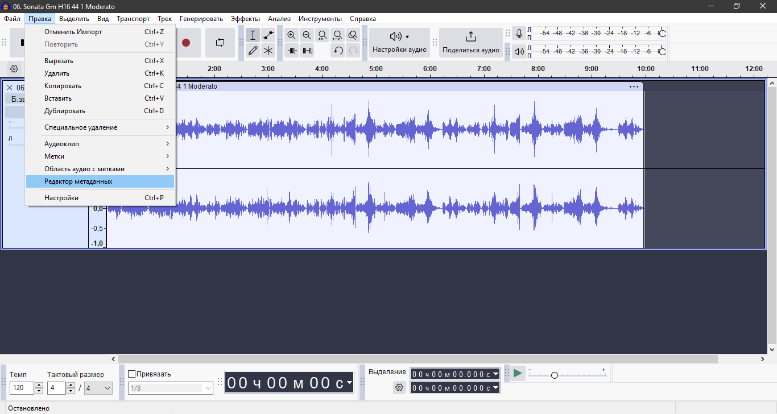Select the pencil Draw tool

(253, 50)
